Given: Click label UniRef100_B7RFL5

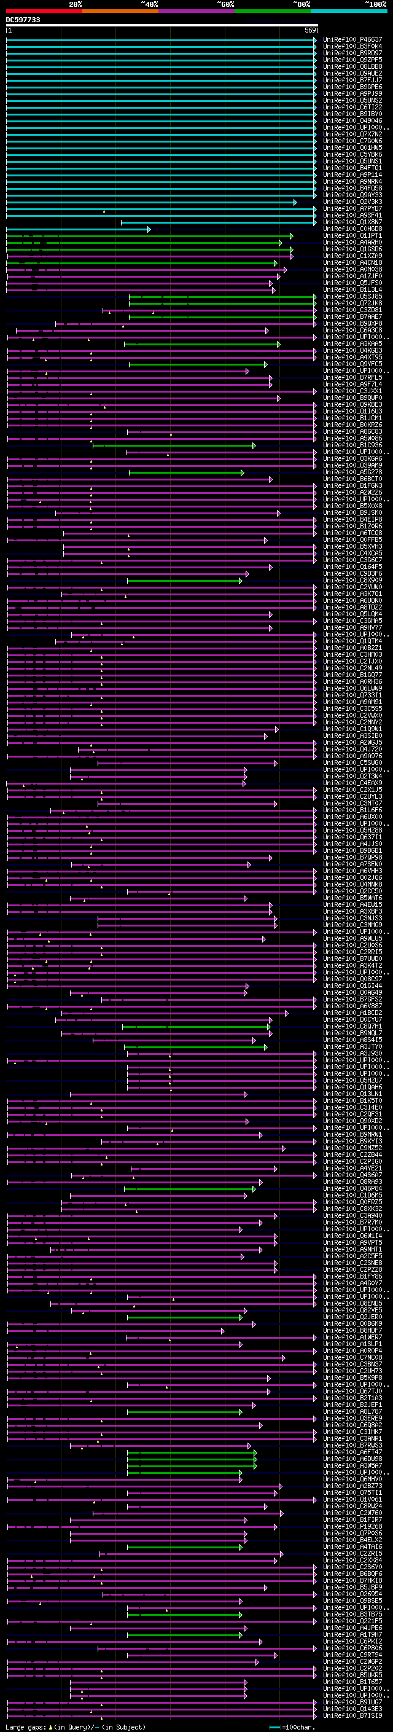Looking at the screenshot, I should (352, 378).
